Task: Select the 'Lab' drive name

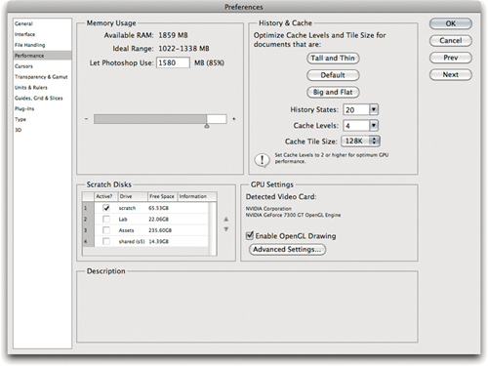Action: pyautogui.click(x=123, y=220)
